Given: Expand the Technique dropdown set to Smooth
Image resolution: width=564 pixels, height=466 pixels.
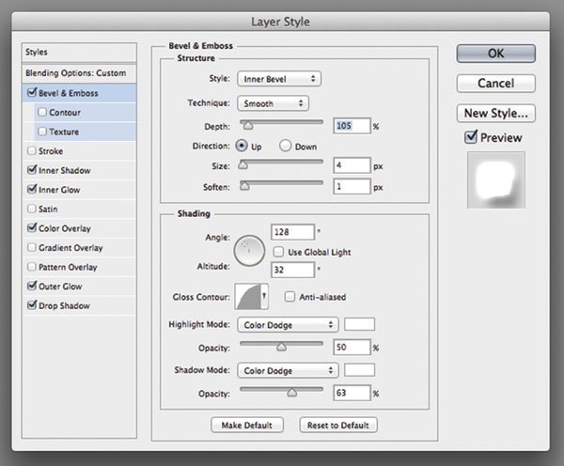Looking at the screenshot, I should pos(273,102).
